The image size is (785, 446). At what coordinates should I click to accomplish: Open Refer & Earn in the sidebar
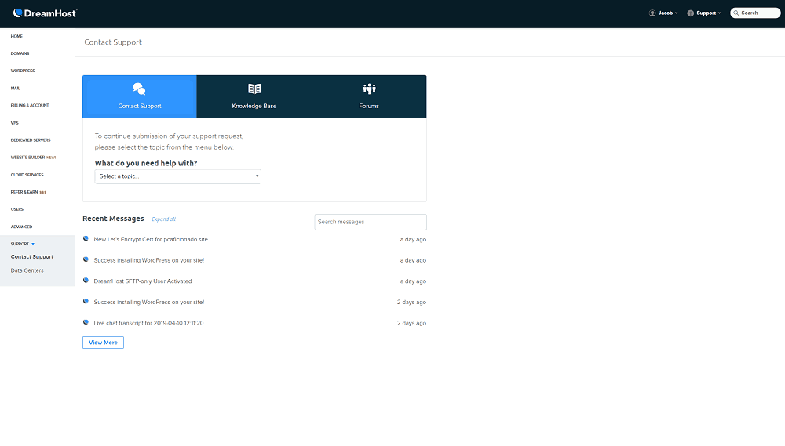pos(28,192)
